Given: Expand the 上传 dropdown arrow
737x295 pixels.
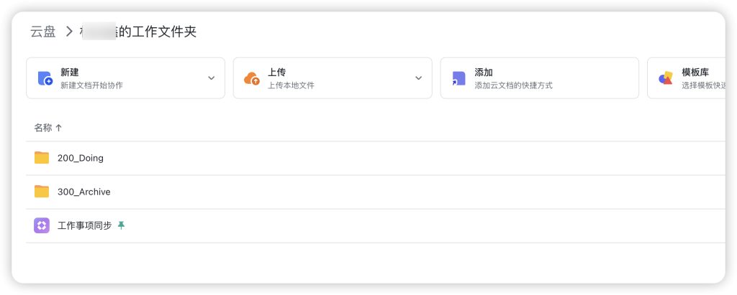Looking at the screenshot, I should click(419, 78).
